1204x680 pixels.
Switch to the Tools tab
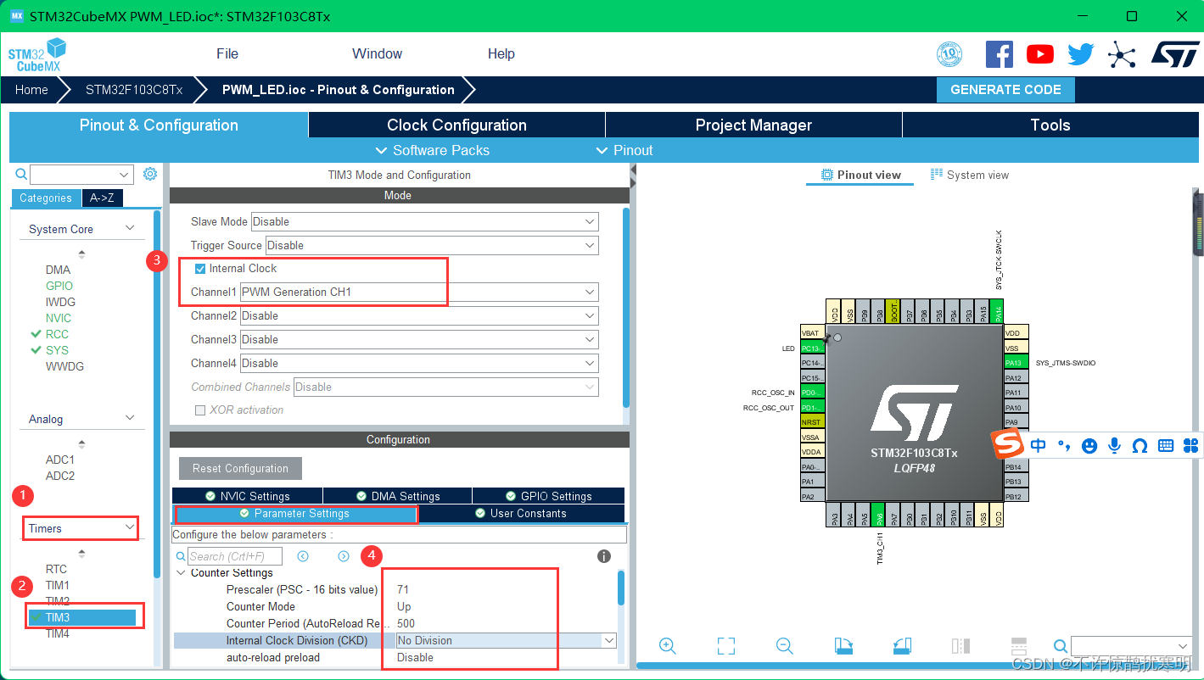pos(1050,125)
